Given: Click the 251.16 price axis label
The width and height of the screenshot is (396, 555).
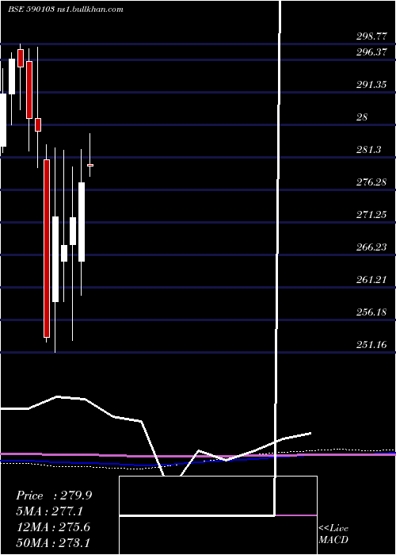Looking at the screenshot, I should (x=371, y=344).
